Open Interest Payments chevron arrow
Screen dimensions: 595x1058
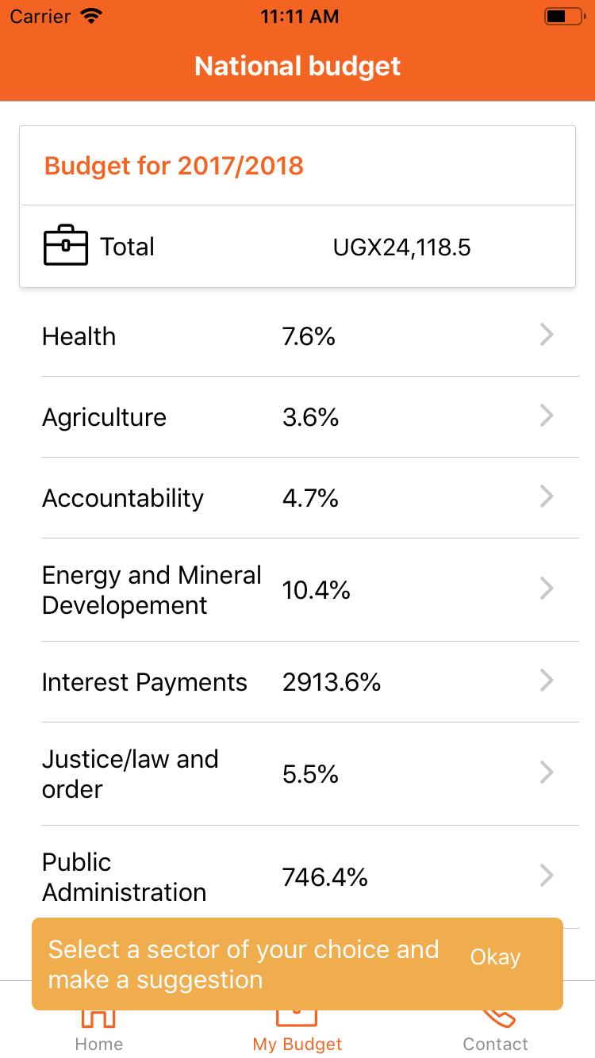547,681
